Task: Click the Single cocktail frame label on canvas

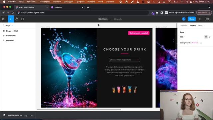Action: pyautogui.click(x=161, y=27)
